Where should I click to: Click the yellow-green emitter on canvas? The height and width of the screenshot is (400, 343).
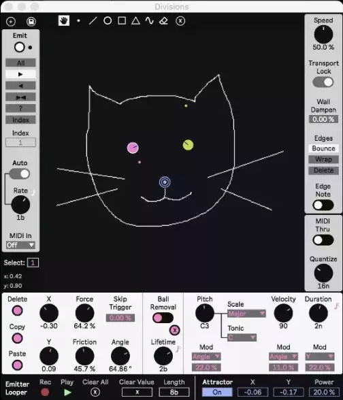(188, 145)
